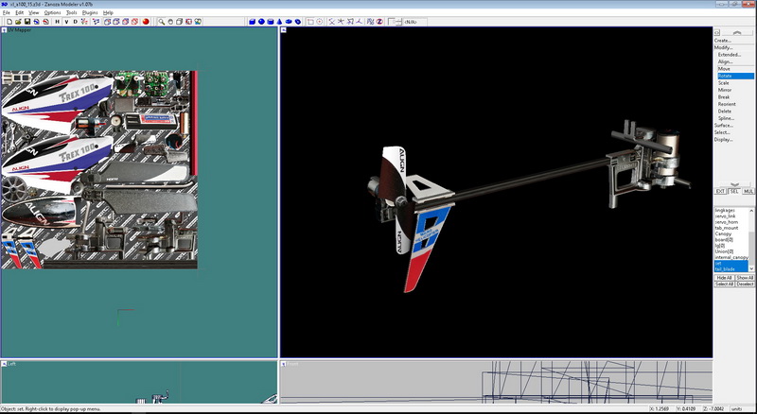Toggle the H button in toolbar
This screenshot has height=414, width=757.
56,20
